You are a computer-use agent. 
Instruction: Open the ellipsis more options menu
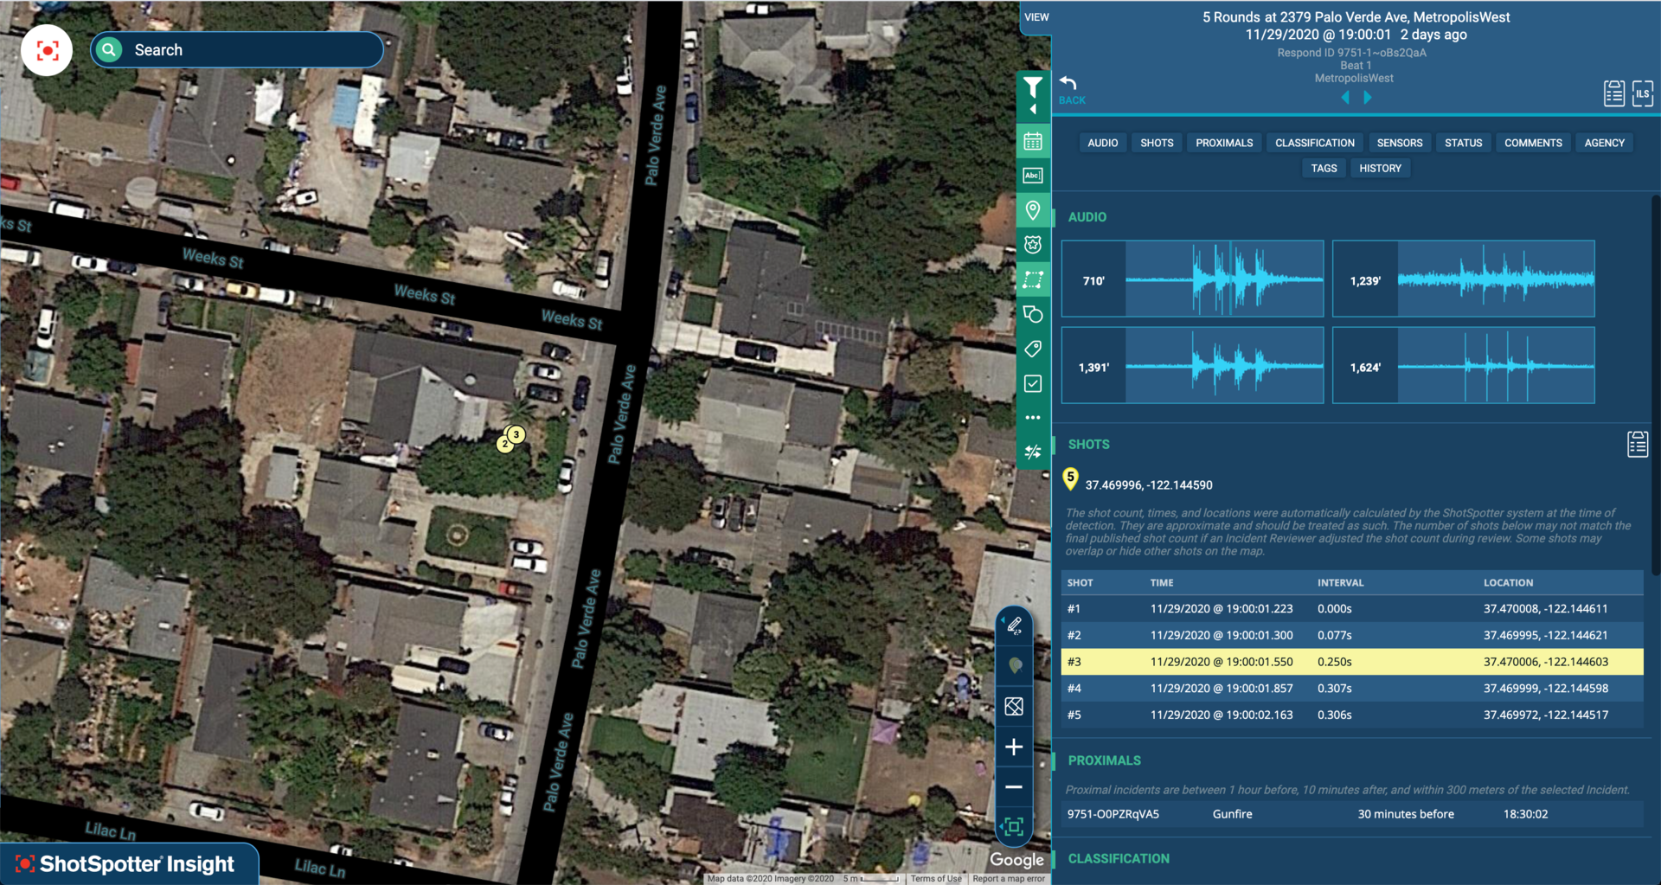click(x=1032, y=417)
